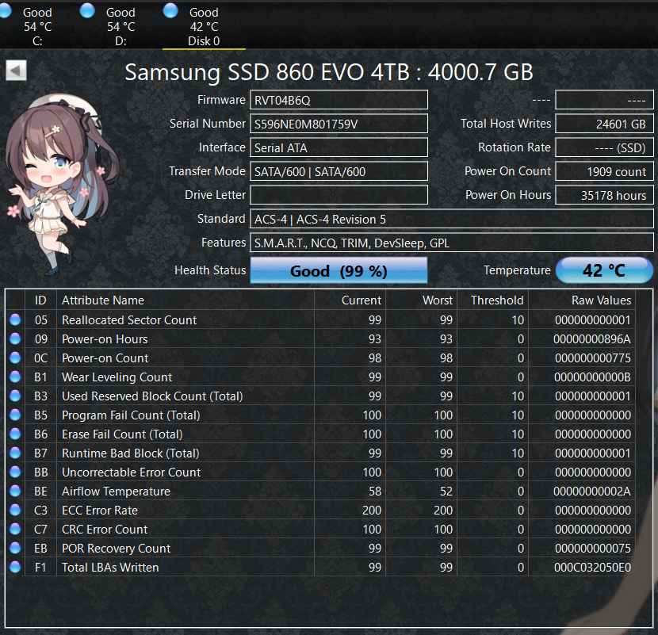Click the Raw Values column header
Viewport: 658px width, 635px height.
[582, 300]
